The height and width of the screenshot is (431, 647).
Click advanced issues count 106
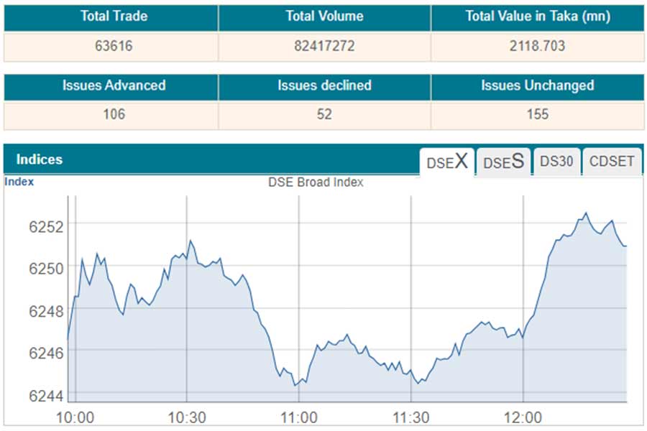[114, 114]
